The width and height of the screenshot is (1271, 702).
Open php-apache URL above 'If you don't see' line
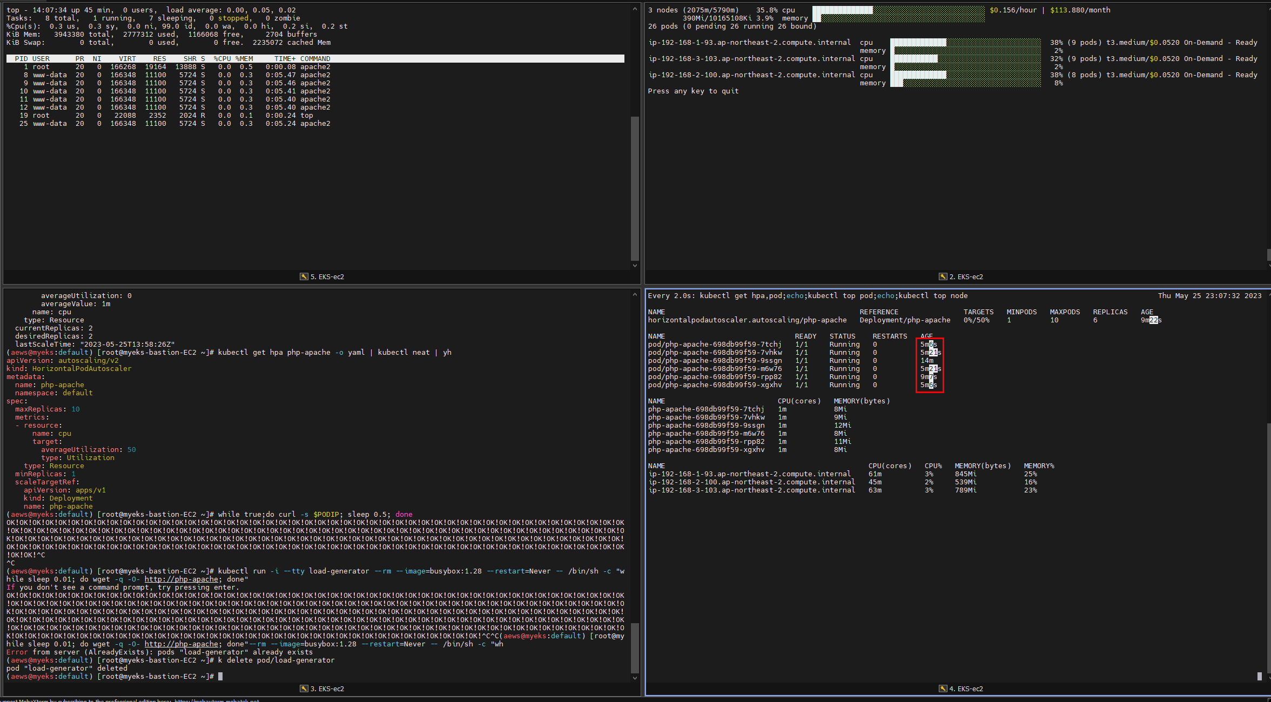coord(181,579)
